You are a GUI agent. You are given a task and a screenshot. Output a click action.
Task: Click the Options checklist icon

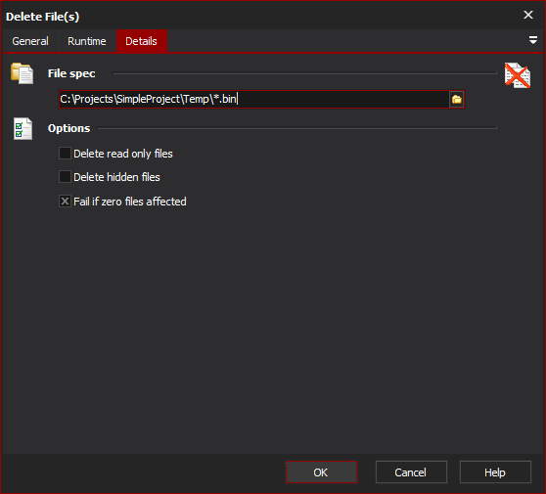click(x=23, y=128)
